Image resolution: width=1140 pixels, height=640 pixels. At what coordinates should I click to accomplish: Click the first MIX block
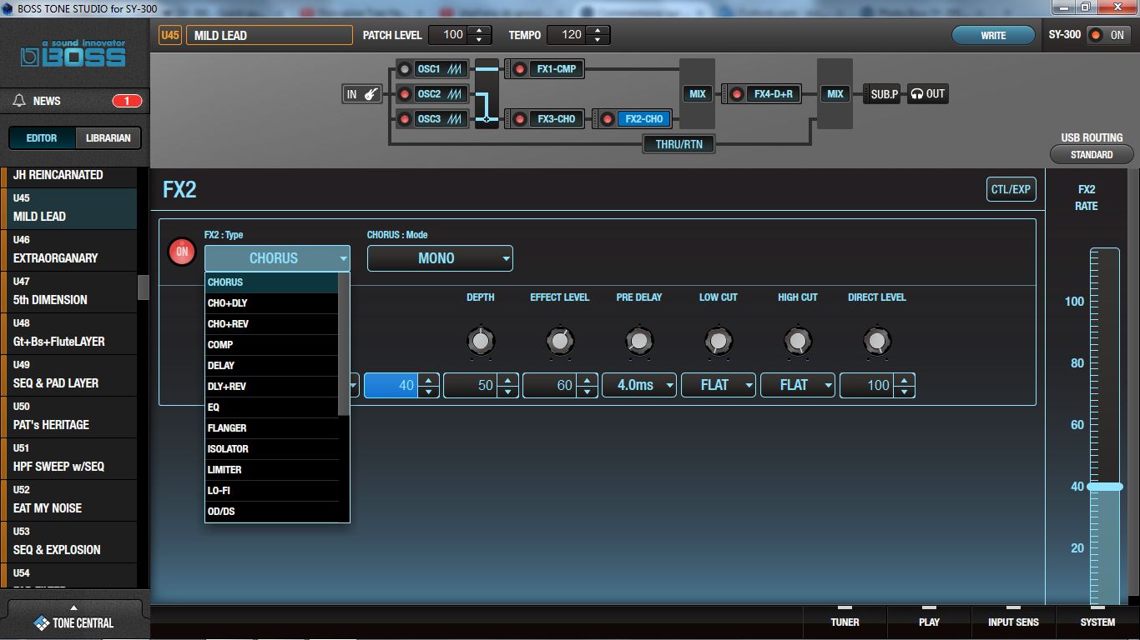[697, 94]
